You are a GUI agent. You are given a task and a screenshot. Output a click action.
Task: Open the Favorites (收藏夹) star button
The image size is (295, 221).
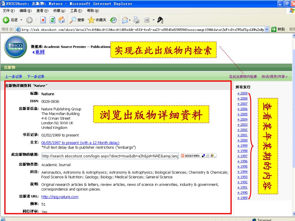[x=97, y=20]
